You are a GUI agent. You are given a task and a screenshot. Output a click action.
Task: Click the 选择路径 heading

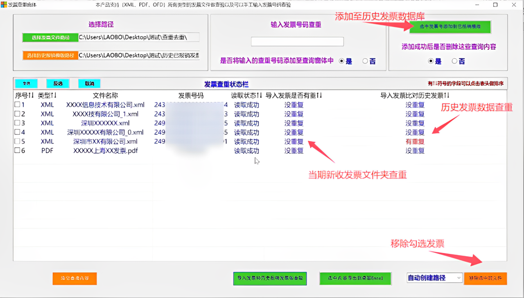[102, 24]
